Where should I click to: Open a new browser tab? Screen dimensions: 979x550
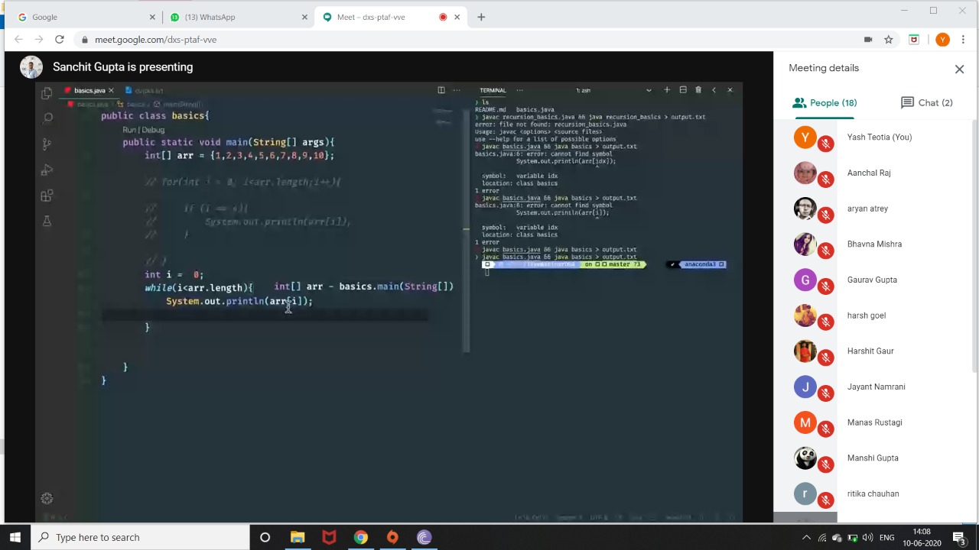click(x=481, y=17)
